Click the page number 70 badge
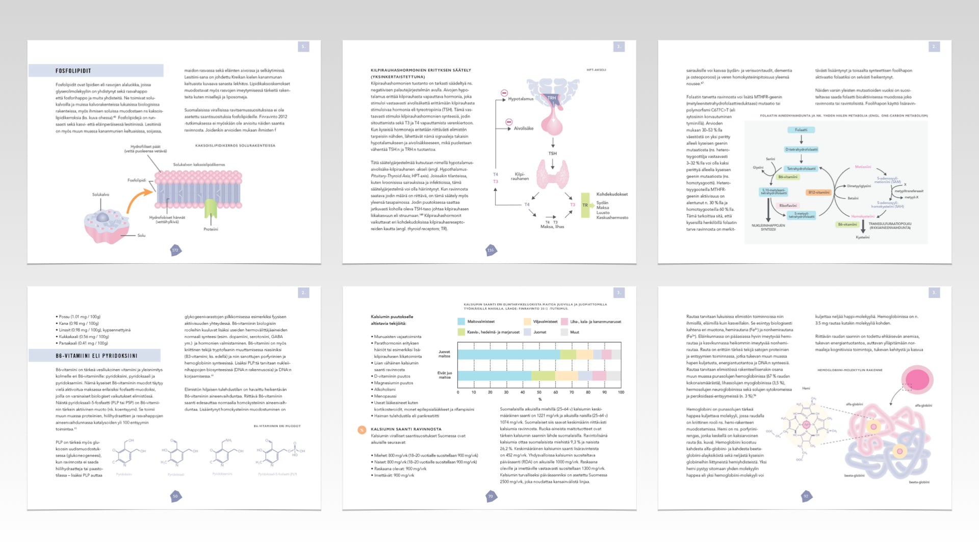The image size is (979, 550). [x=491, y=496]
